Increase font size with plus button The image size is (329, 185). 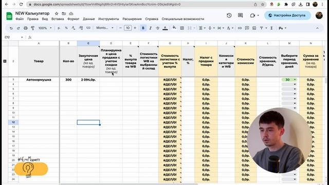[x=135, y=28]
